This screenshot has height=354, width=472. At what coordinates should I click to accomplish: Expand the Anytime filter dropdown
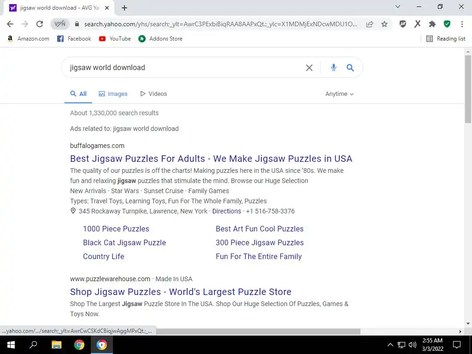340,94
